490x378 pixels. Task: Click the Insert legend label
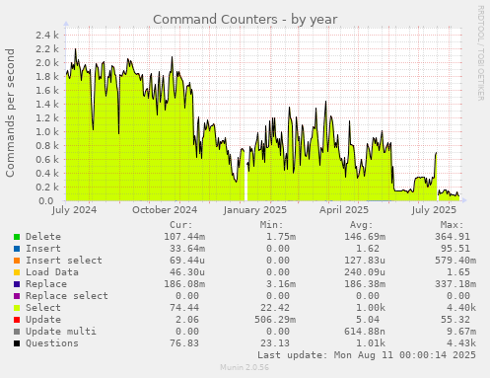pos(43,249)
